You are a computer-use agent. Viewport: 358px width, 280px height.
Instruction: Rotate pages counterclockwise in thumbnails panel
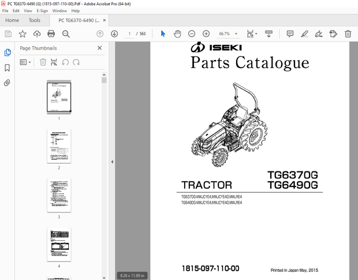[x=65, y=62]
